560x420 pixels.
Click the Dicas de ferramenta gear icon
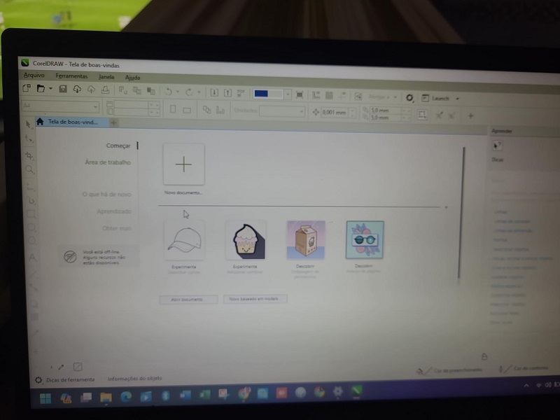38,380
